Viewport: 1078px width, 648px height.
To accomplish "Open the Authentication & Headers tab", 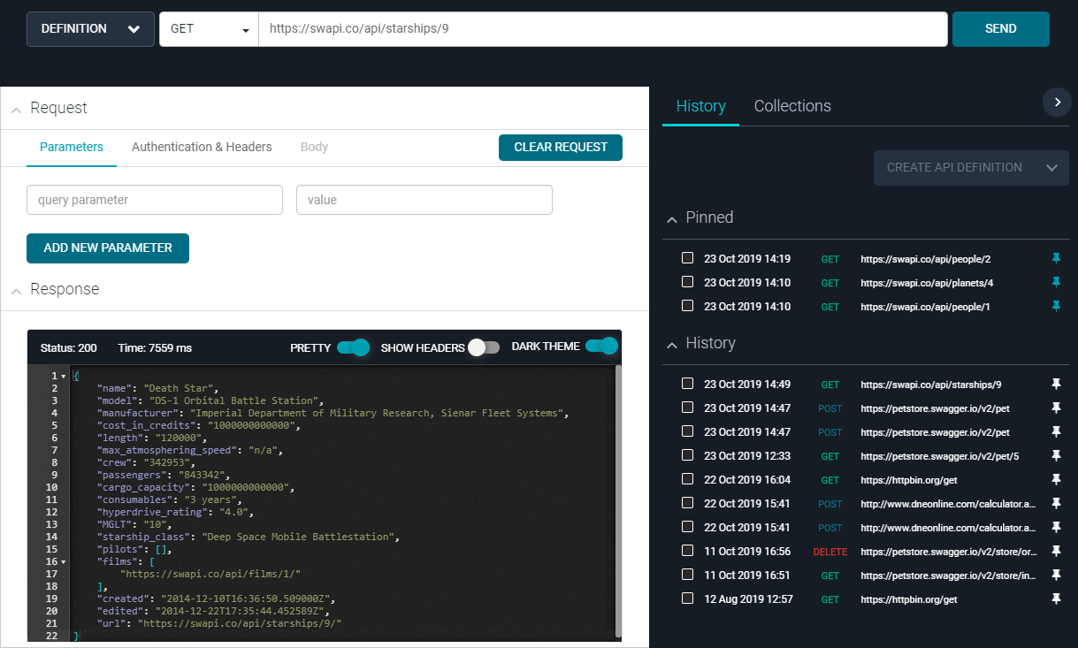I will [202, 147].
